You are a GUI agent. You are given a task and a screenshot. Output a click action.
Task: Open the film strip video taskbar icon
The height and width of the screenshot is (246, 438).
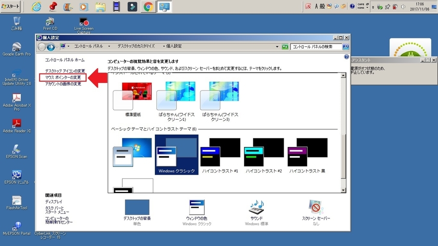click(116, 7)
